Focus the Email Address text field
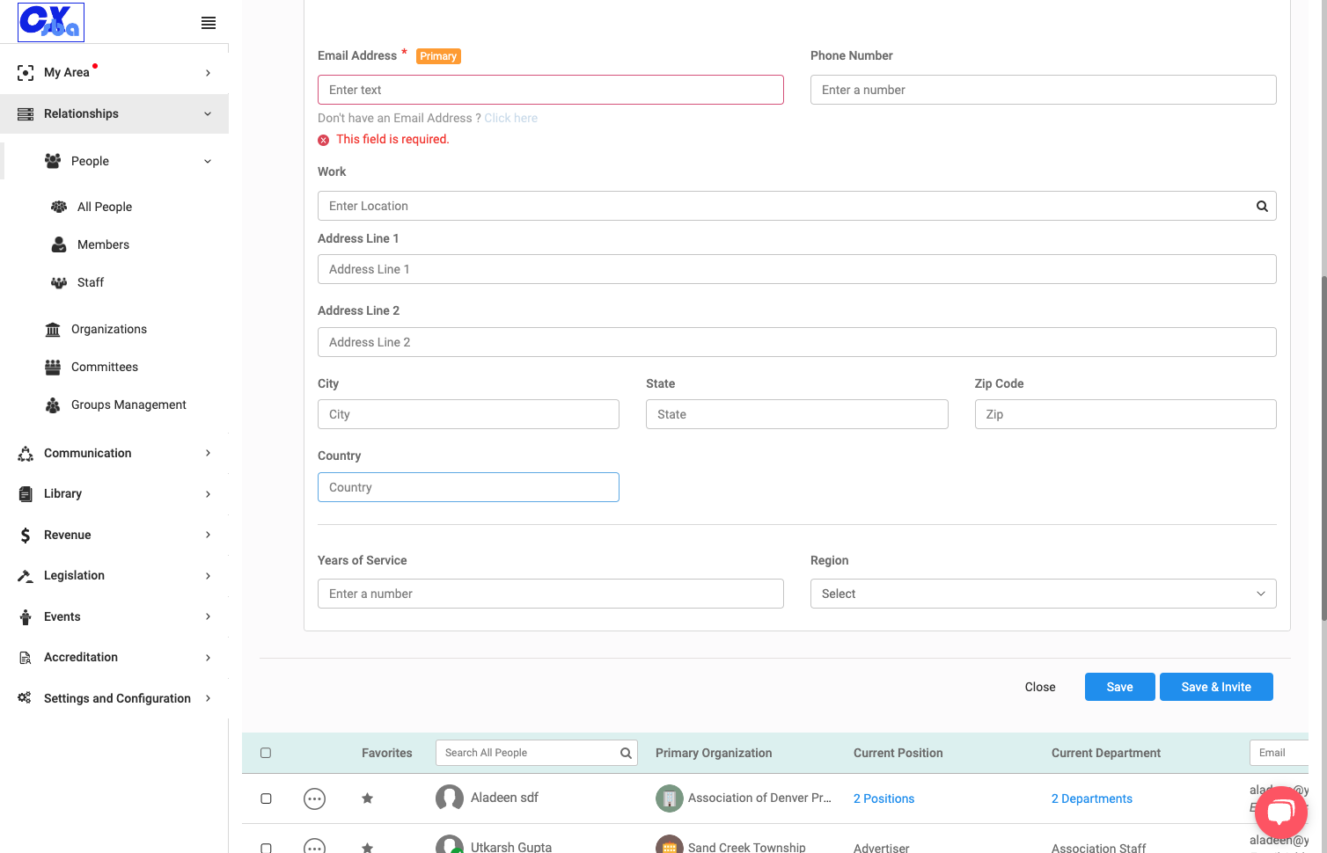This screenshot has height=853, width=1327. pyautogui.click(x=551, y=90)
